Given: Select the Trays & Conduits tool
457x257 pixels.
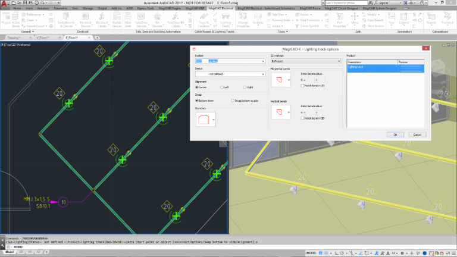Looking at the screenshot, I should [x=204, y=20].
